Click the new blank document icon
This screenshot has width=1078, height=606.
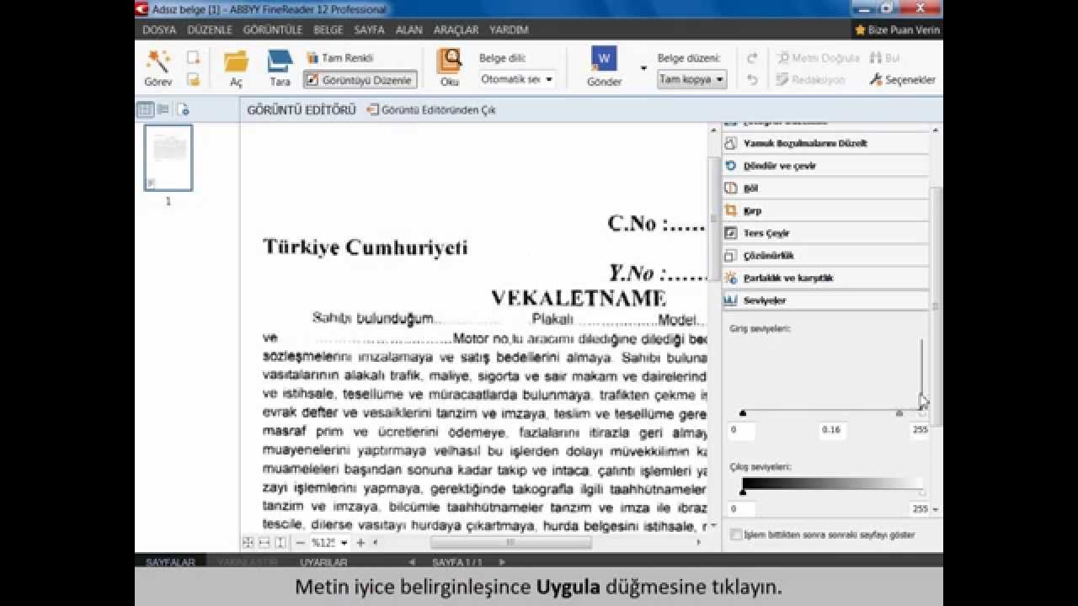pyautogui.click(x=193, y=58)
